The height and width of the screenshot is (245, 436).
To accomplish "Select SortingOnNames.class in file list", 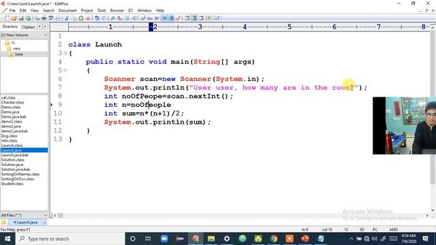I will [x=20, y=174].
